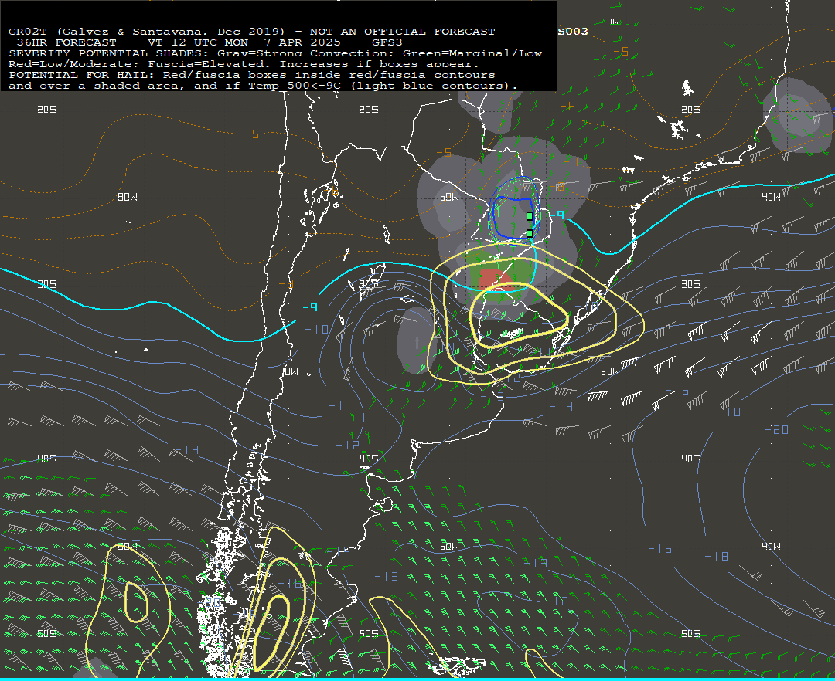Viewport: 835px width, 681px height.
Task: Click the '80W' longitude label near 25S
Action: [128, 197]
